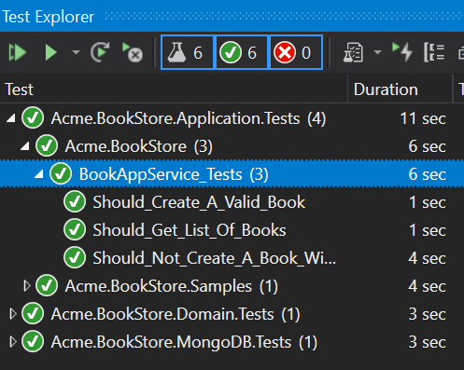Select Acme.BookStore.Samples (1) row

(x=232, y=286)
